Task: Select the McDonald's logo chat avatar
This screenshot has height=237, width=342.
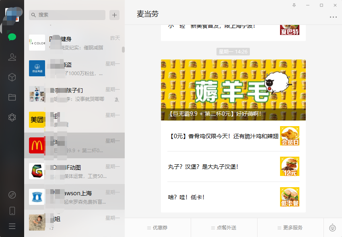Action: click(x=37, y=145)
